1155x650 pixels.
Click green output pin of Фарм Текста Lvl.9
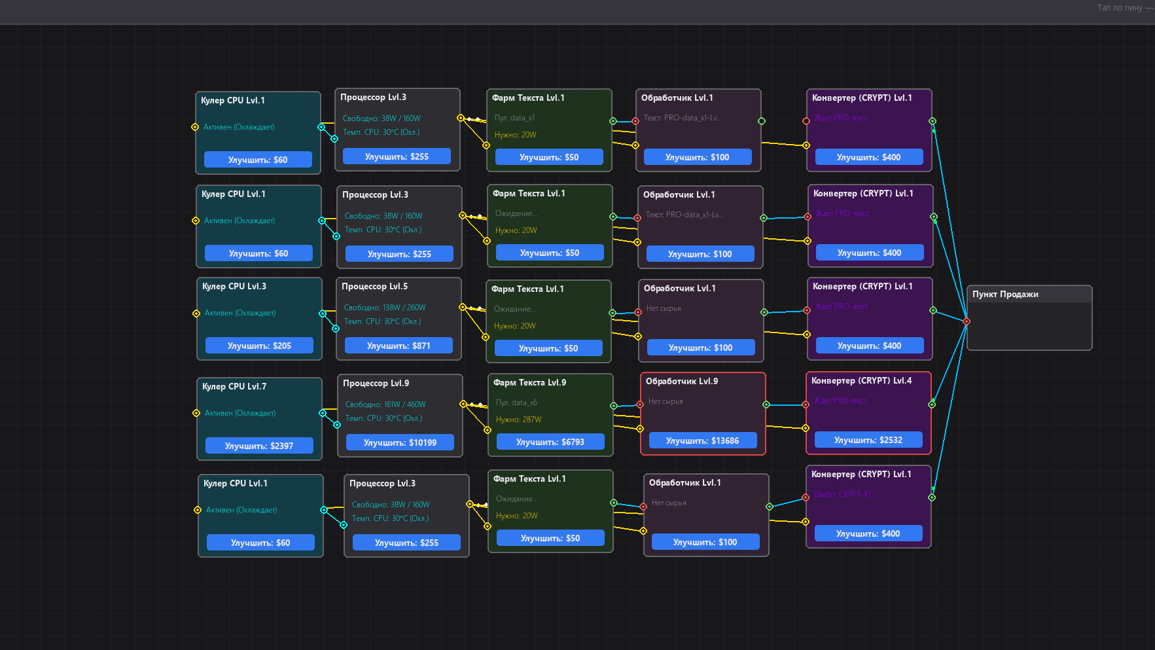coord(614,406)
